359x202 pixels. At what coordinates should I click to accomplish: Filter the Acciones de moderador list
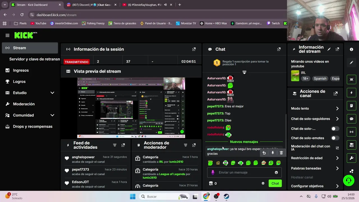185,145
